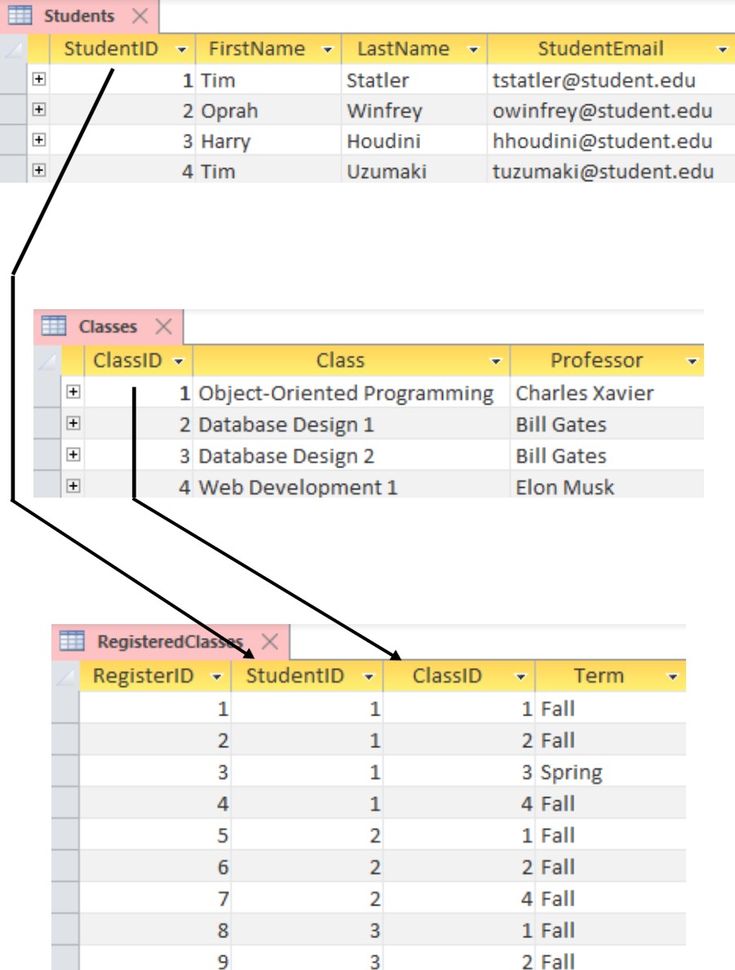Viewport: 735px width, 970px height.
Task: Close the Classes table tab
Action: tap(164, 327)
